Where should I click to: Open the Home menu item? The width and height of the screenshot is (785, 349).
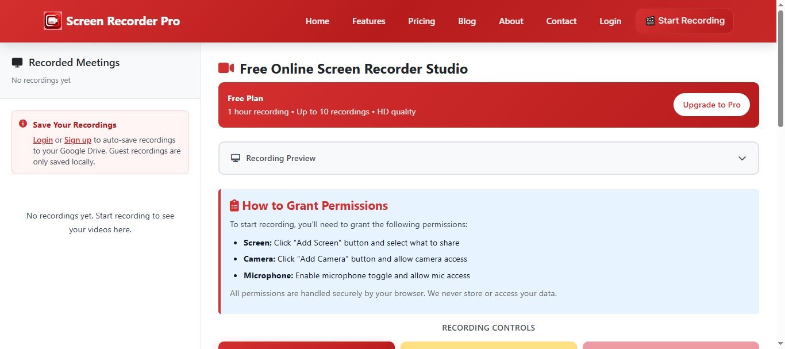317,21
